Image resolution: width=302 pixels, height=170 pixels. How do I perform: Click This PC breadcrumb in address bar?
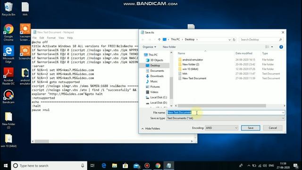tap(175, 39)
